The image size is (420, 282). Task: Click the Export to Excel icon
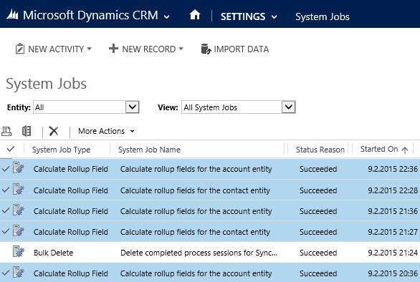click(27, 131)
